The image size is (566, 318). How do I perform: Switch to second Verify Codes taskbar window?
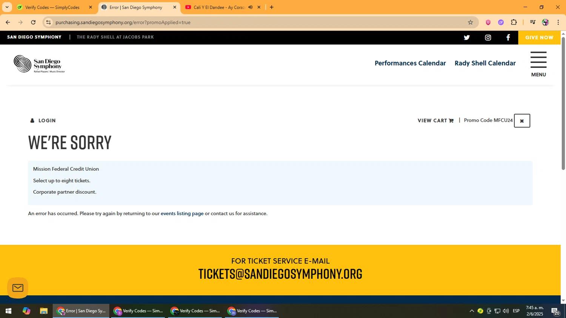(195, 311)
